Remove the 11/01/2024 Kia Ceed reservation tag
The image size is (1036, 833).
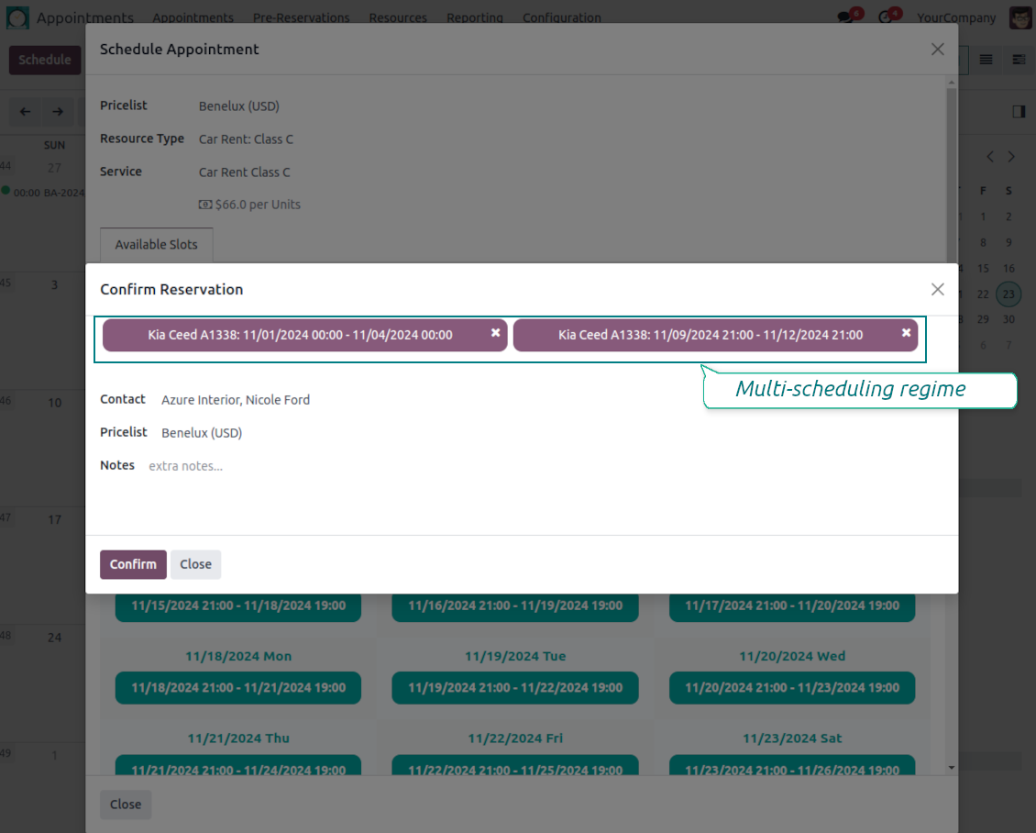pyautogui.click(x=495, y=333)
